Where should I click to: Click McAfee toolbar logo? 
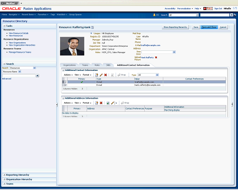(10, 3)
